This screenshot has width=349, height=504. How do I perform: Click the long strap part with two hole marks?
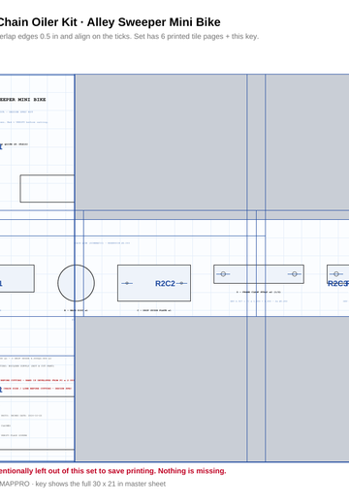point(259,274)
